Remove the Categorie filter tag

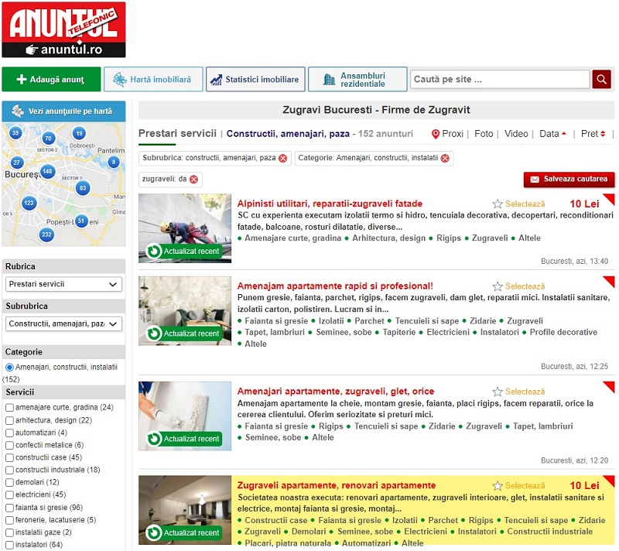pyautogui.click(x=445, y=159)
